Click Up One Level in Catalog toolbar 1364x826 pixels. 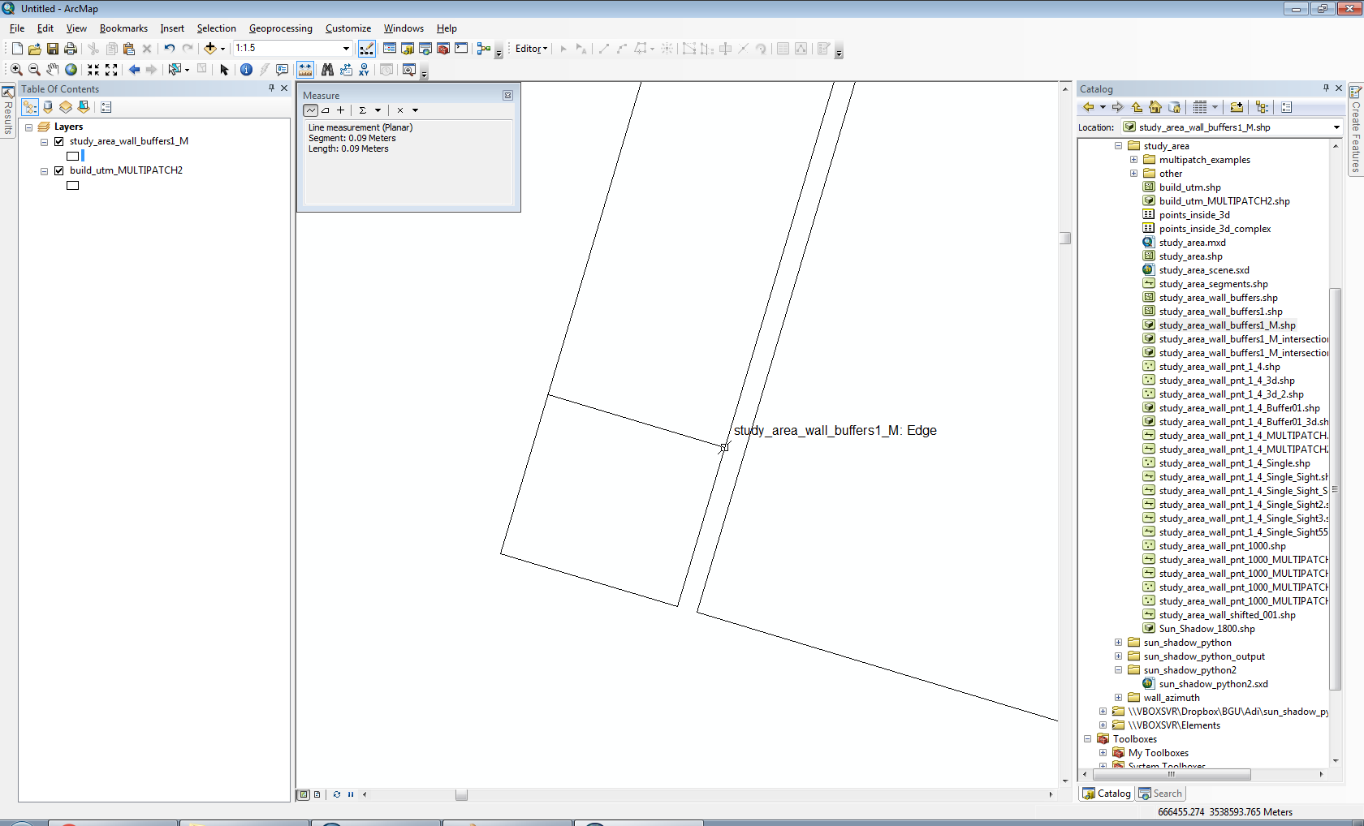(1137, 107)
